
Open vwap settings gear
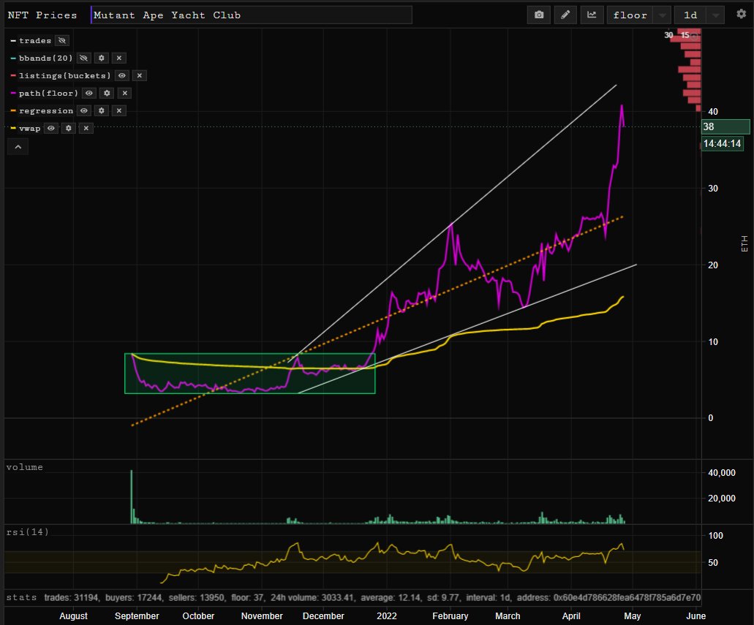click(68, 129)
